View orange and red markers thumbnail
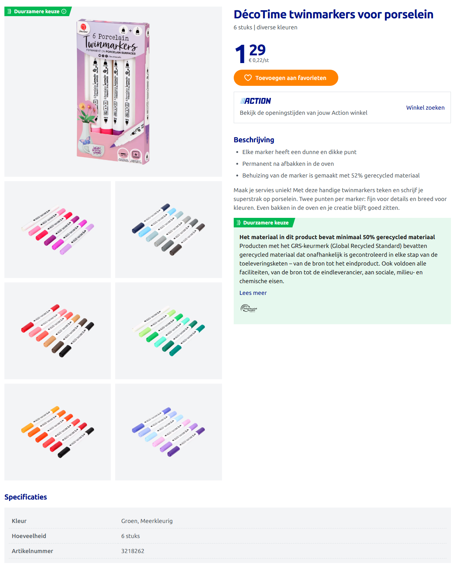The height and width of the screenshot is (567, 459). (x=58, y=432)
